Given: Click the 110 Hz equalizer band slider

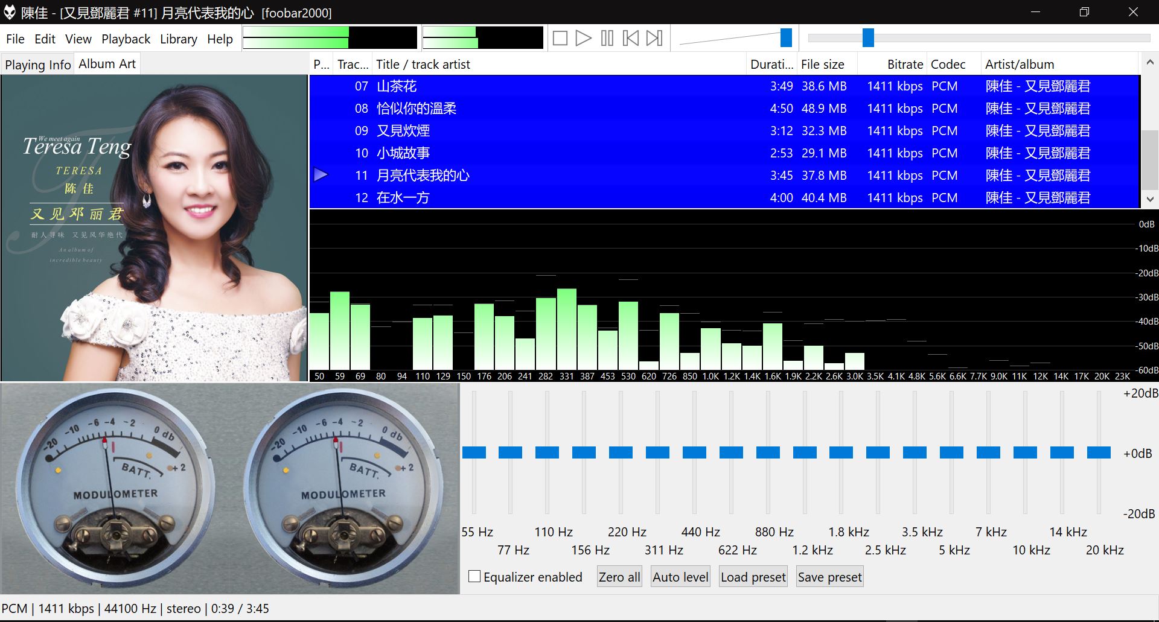Looking at the screenshot, I should (x=548, y=452).
